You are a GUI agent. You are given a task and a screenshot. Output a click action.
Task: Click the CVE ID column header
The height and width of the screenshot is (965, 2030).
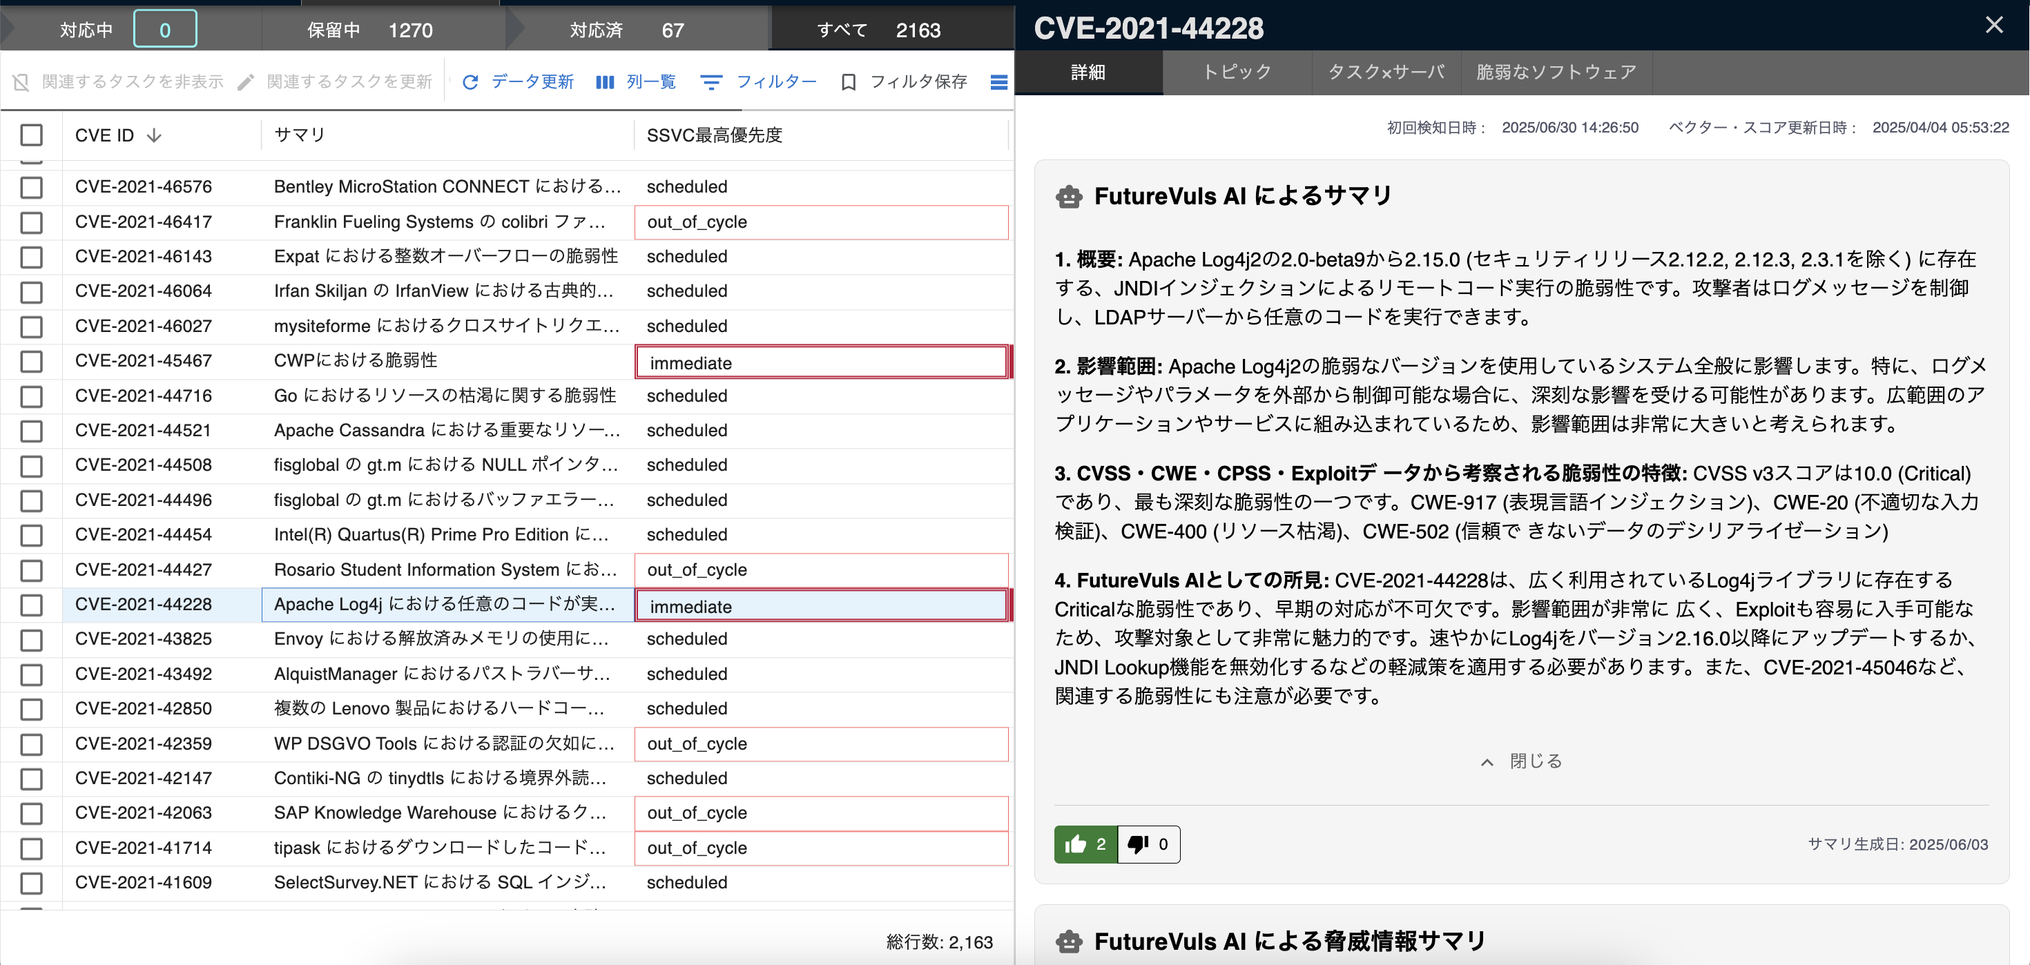pos(161,135)
